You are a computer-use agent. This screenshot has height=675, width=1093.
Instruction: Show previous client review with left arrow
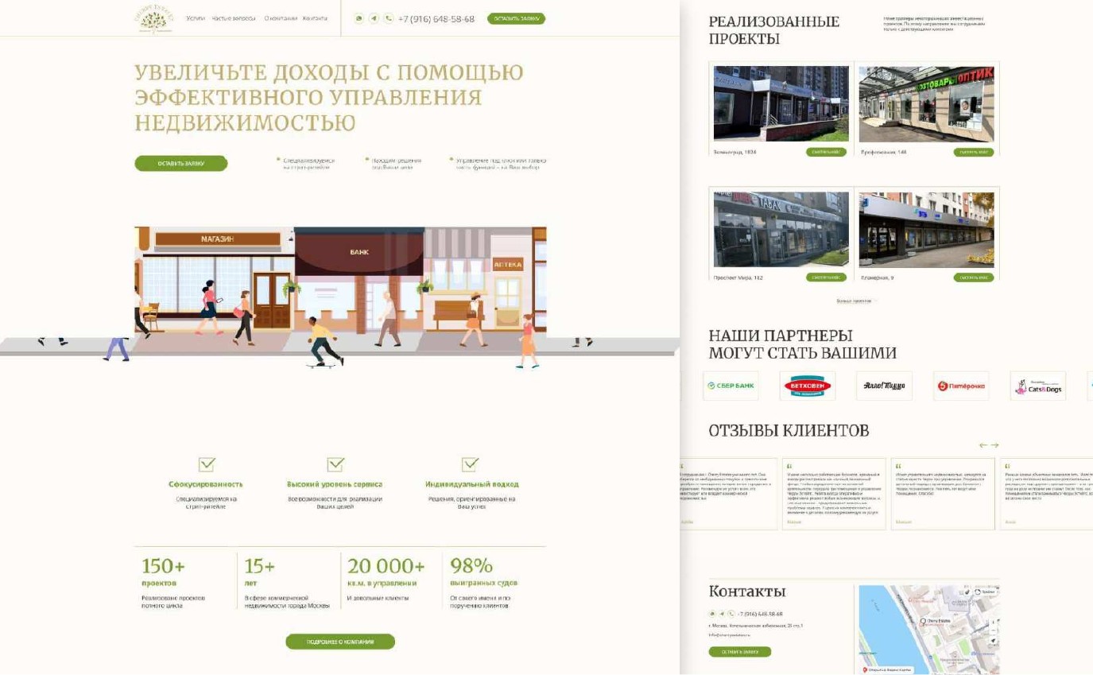tap(983, 445)
